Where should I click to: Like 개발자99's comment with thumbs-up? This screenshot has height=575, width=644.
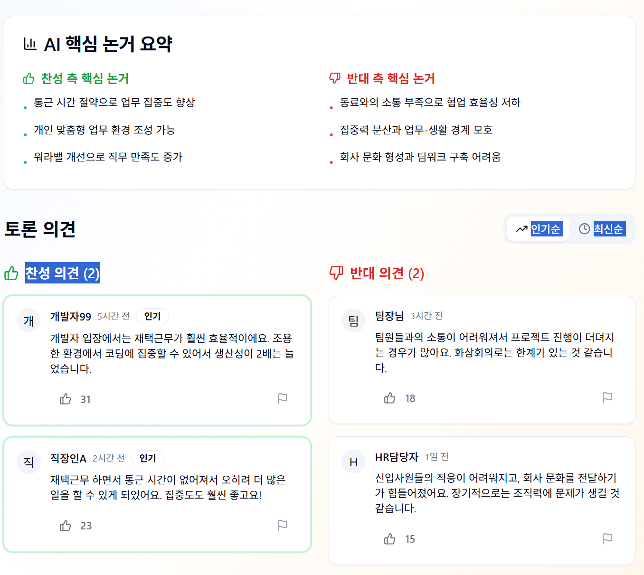tap(66, 399)
